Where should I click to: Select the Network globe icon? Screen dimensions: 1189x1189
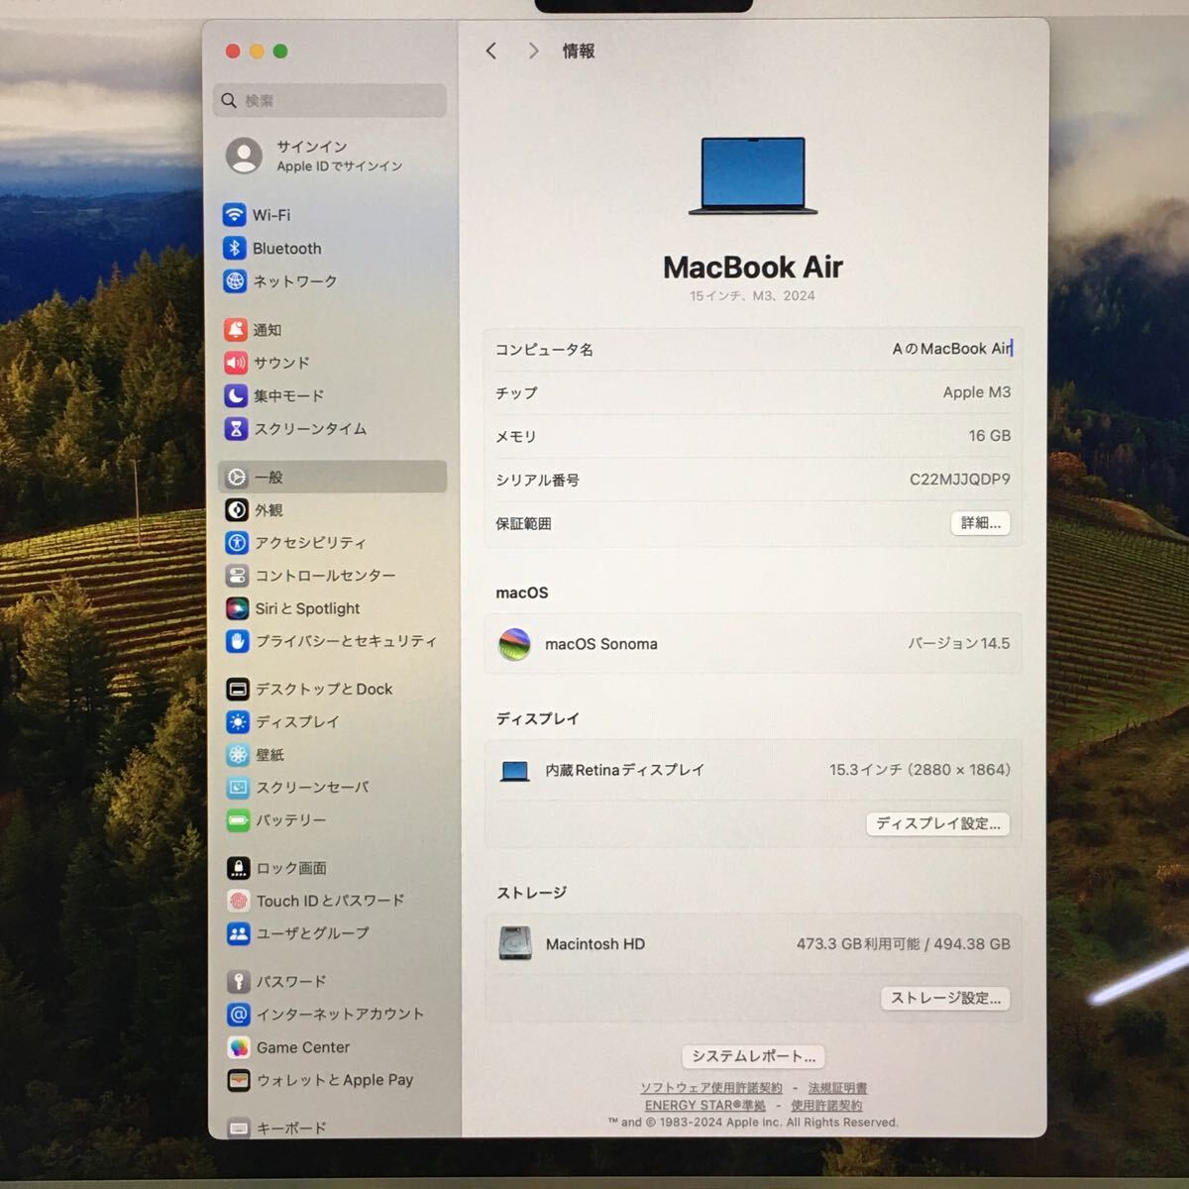[x=235, y=281]
